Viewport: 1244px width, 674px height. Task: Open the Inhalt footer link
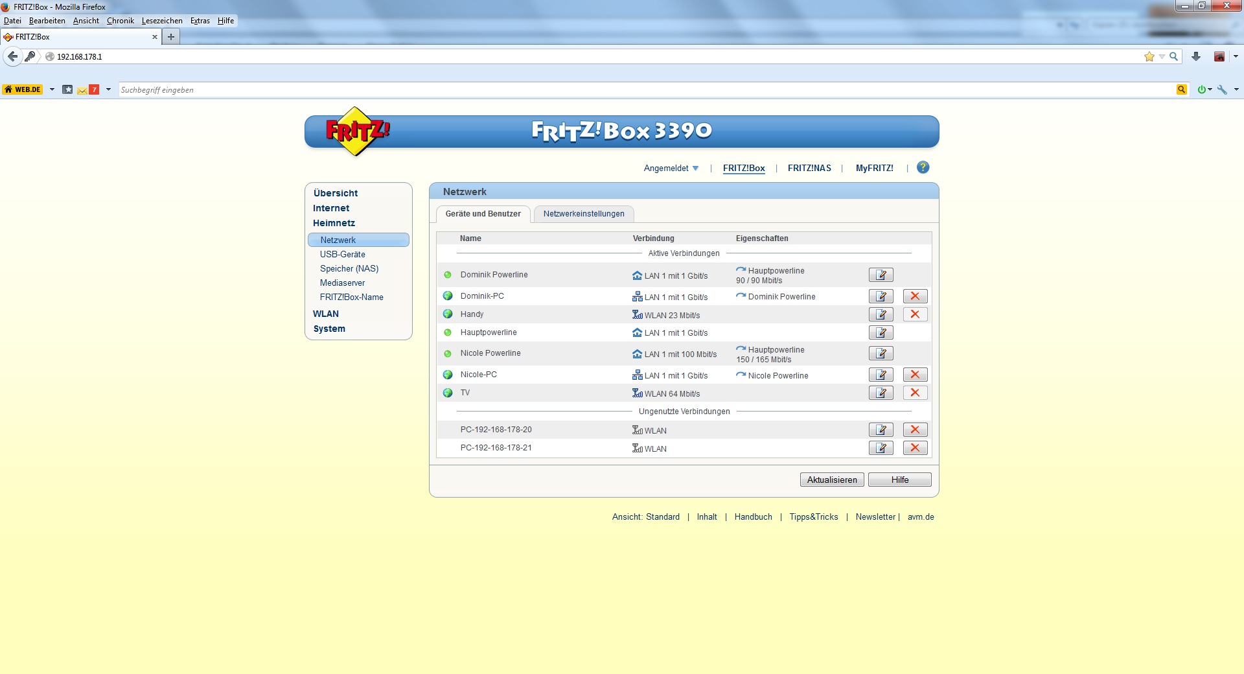pyautogui.click(x=707, y=517)
